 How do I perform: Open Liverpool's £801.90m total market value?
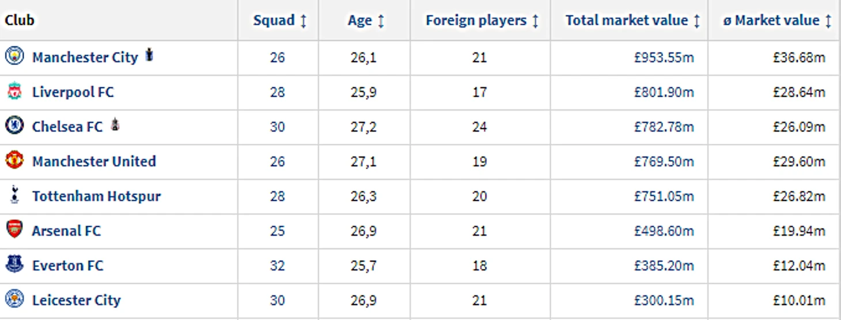pos(664,92)
